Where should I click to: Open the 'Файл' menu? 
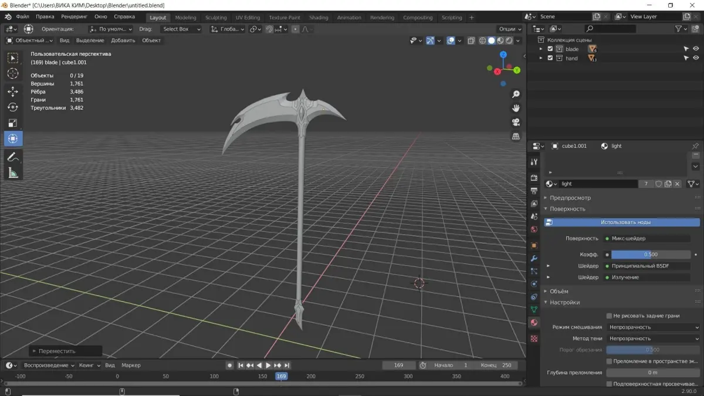point(22,17)
